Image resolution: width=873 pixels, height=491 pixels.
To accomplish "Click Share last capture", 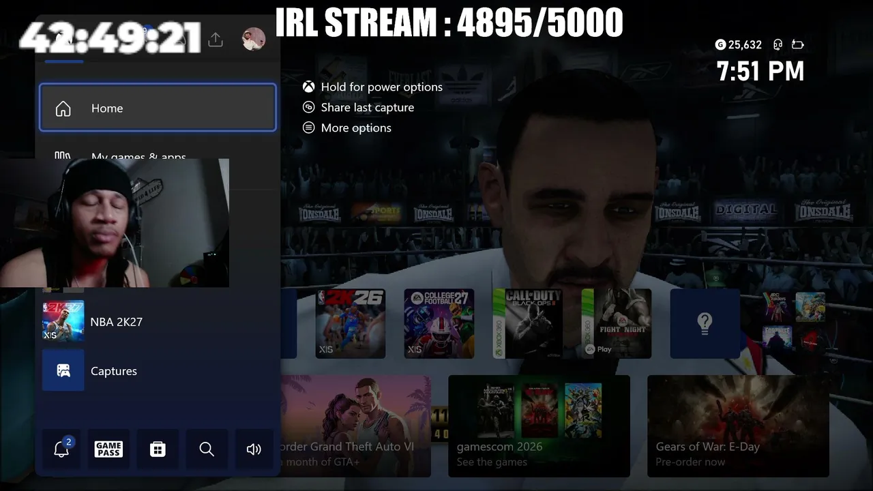I will [x=368, y=107].
